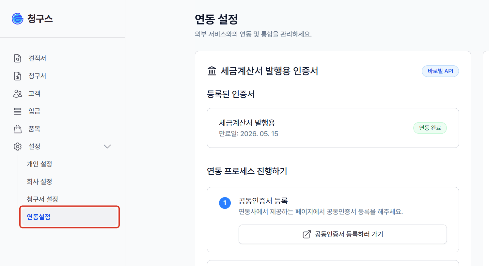The image size is (489, 266).
Task: Collapse the 설정 menu chevron
Action: click(x=107, y=147)
